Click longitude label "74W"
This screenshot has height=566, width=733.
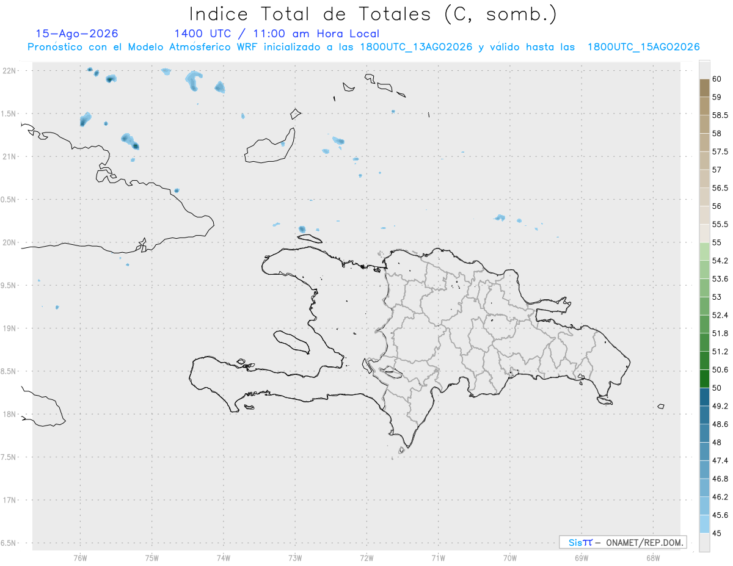click(223, 557)
